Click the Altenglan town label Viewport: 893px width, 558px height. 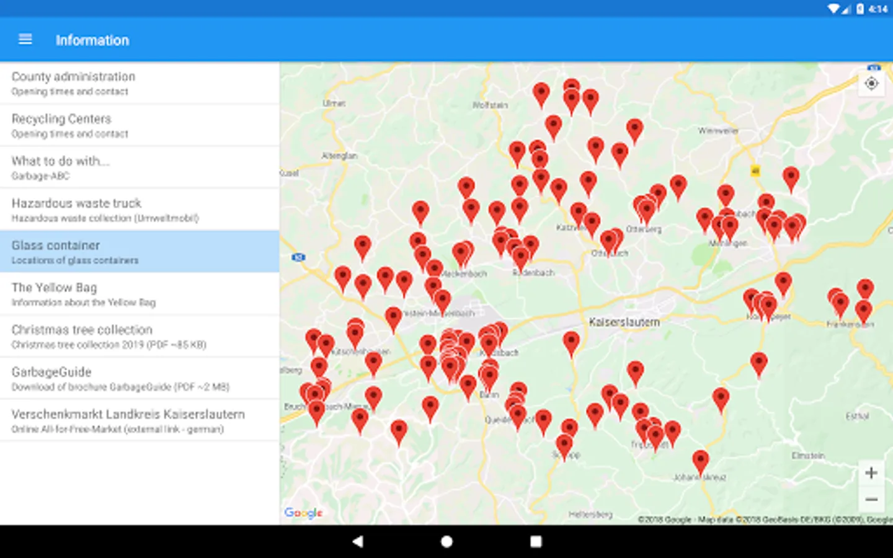click(340, 156)
